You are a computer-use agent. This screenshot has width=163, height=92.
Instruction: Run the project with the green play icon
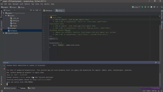click(x=142, y=7)
